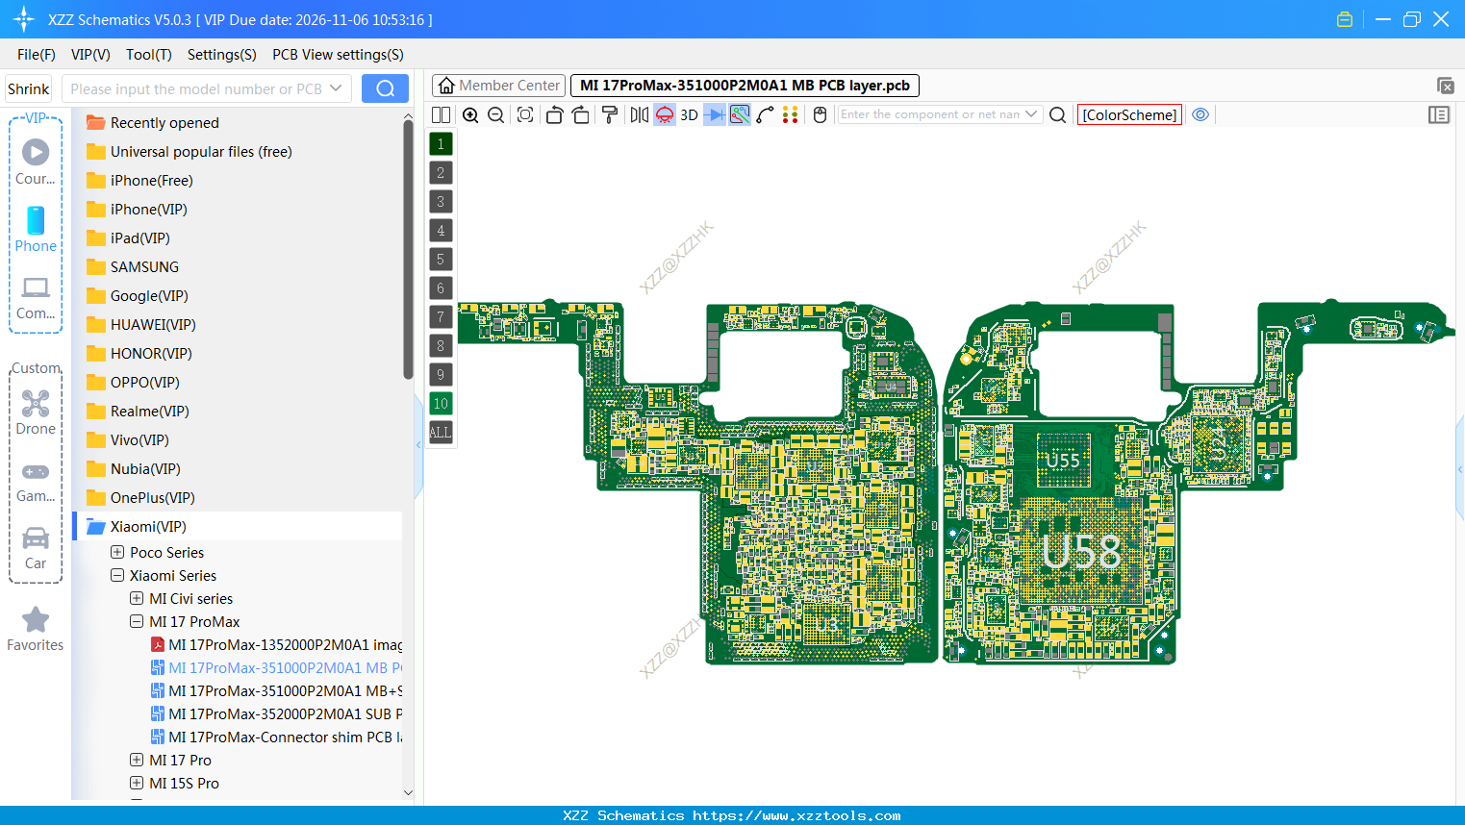Enable the measurement route tool toggle
The height and width of the screenshot is (825, 1465).
coord(739,114)
